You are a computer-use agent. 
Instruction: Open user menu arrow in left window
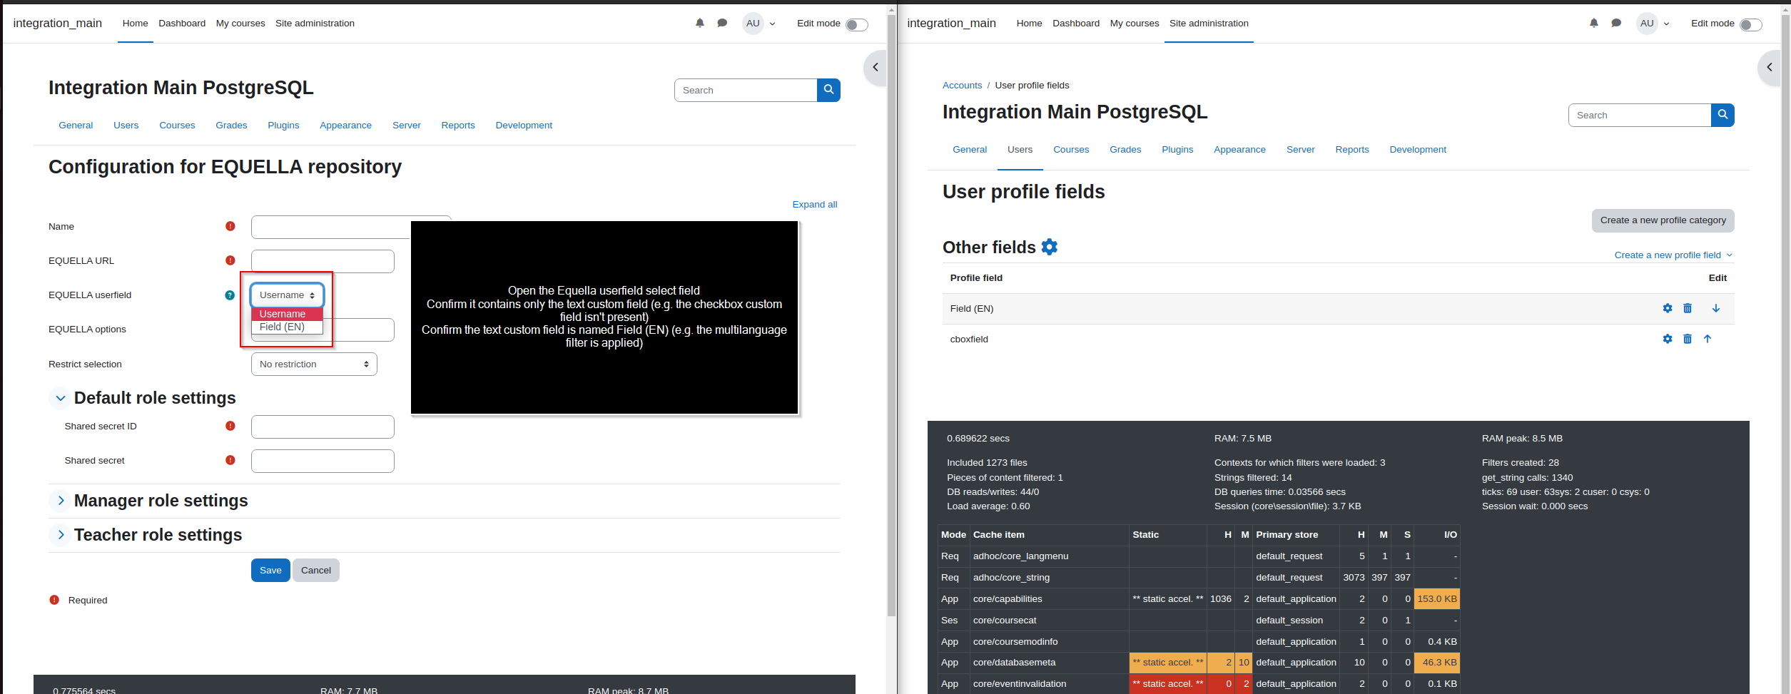pyautogui.click(x=772, y=24)
